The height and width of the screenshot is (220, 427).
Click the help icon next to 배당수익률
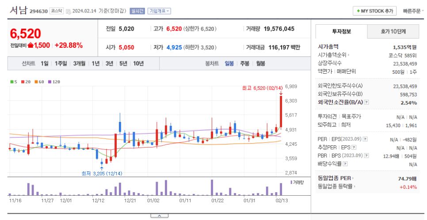point(345,164)
